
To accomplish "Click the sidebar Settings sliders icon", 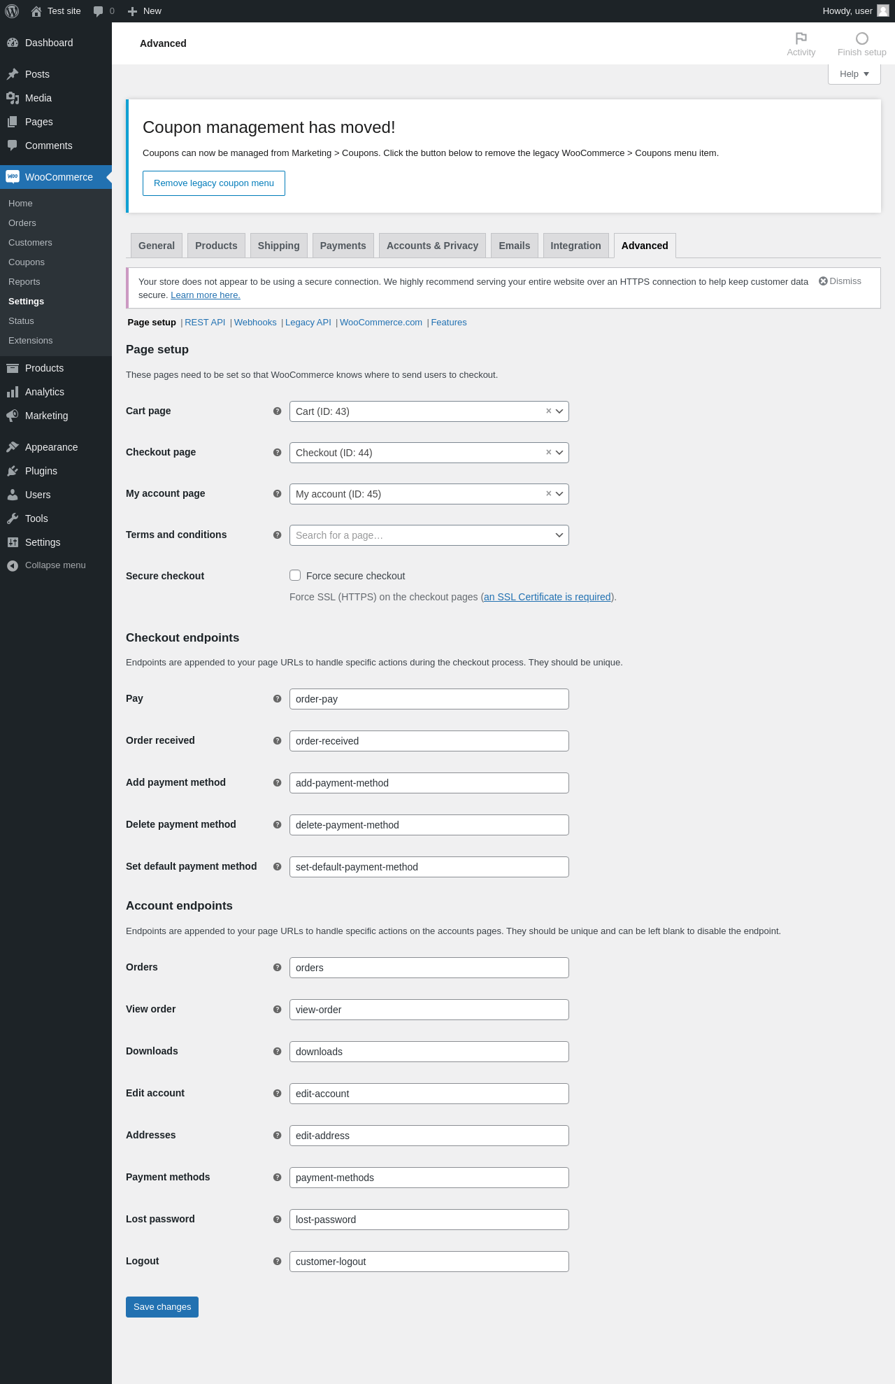I will [13, 542].
